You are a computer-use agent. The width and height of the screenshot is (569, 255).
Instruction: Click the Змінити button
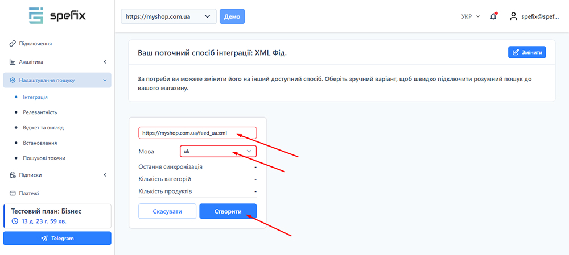[526, 52]
